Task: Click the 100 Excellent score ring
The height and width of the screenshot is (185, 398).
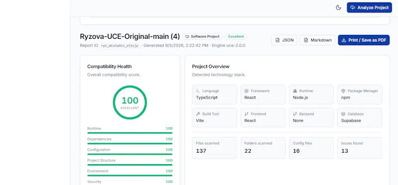Action: 130,102
